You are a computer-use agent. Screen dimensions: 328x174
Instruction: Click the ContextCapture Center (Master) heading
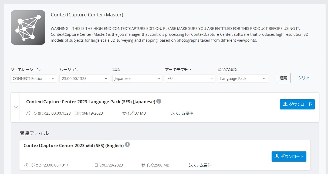tap(87, 15)
